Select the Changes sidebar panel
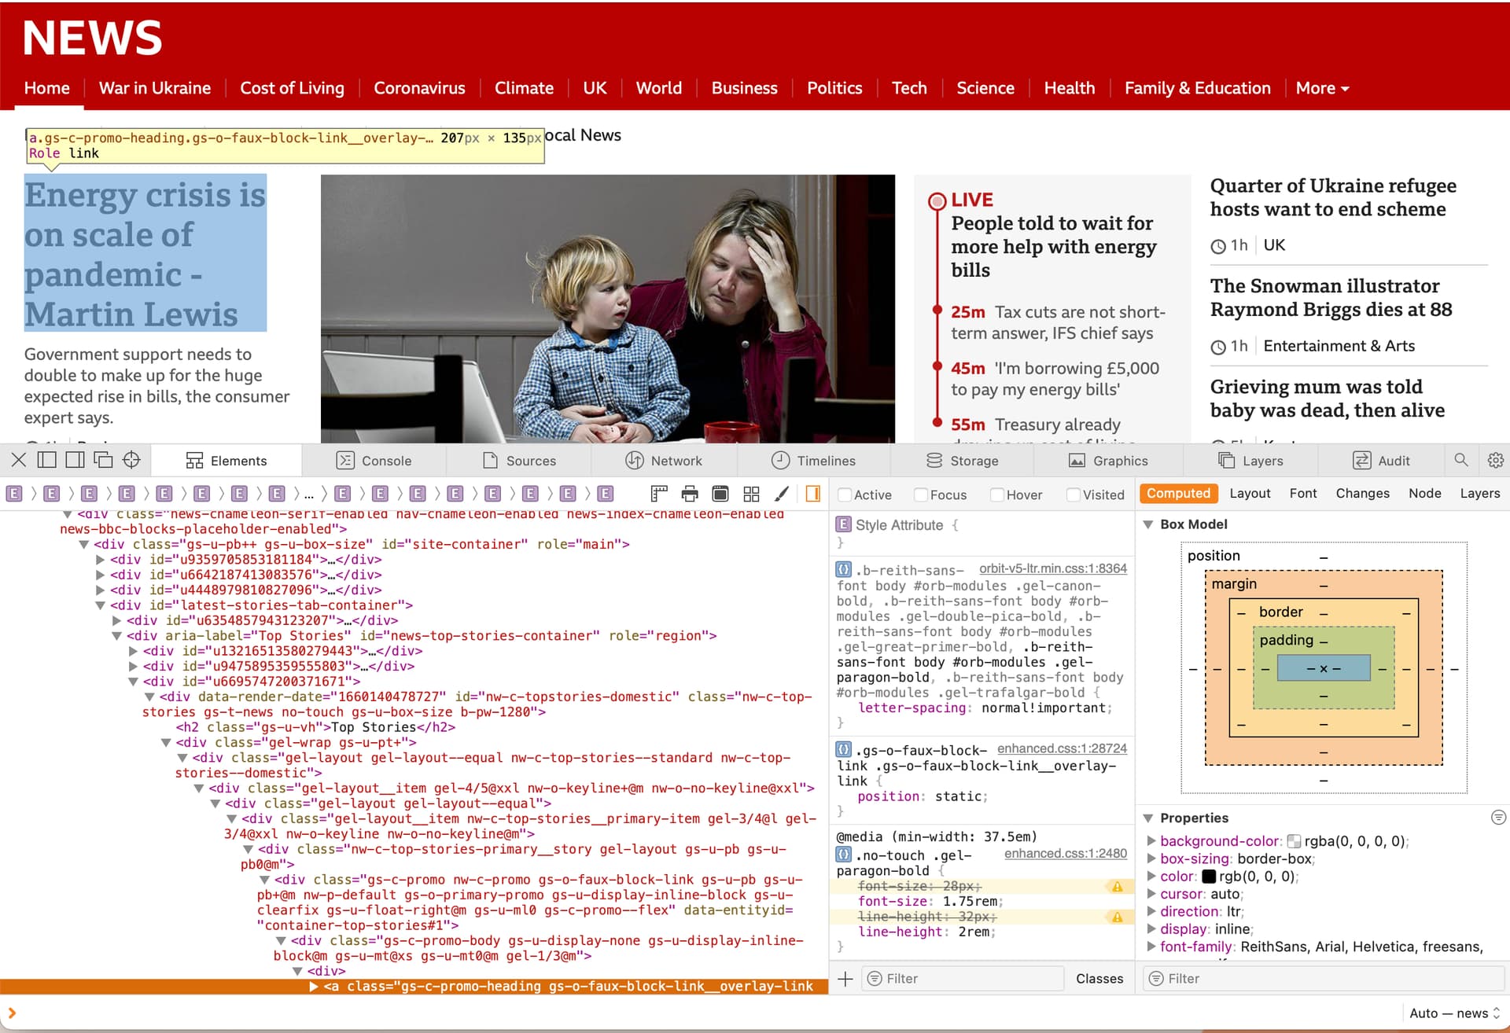 pos(1362,493)
